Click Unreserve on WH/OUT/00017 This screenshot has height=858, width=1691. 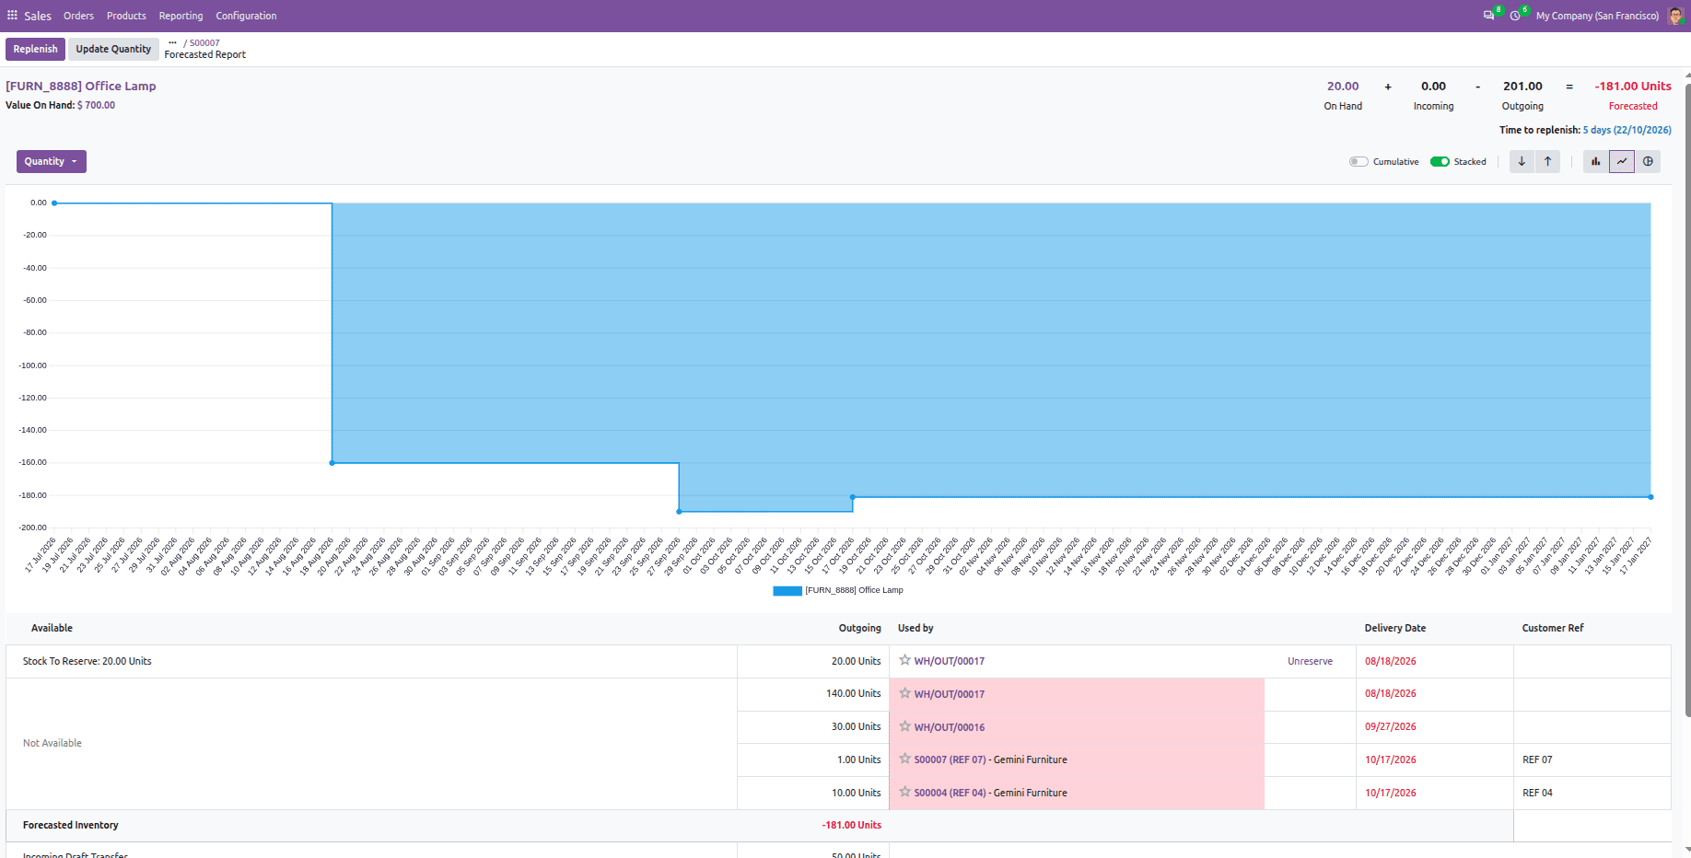click(1310, 661)
